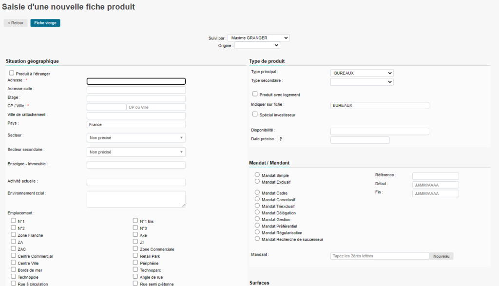
Task: Expand the Origine dropdown list
Action: coord(257,45)
